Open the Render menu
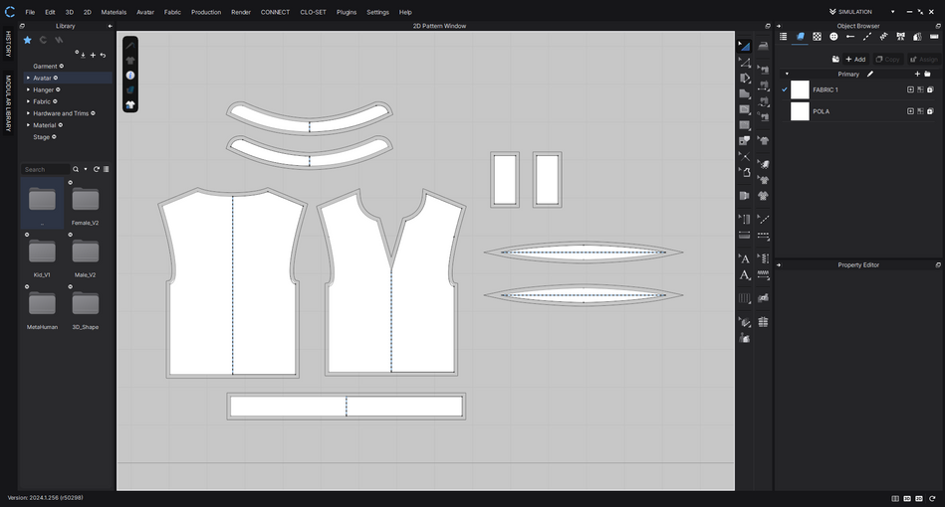Viewport: 945px width, 507px height. pos(241,12)
